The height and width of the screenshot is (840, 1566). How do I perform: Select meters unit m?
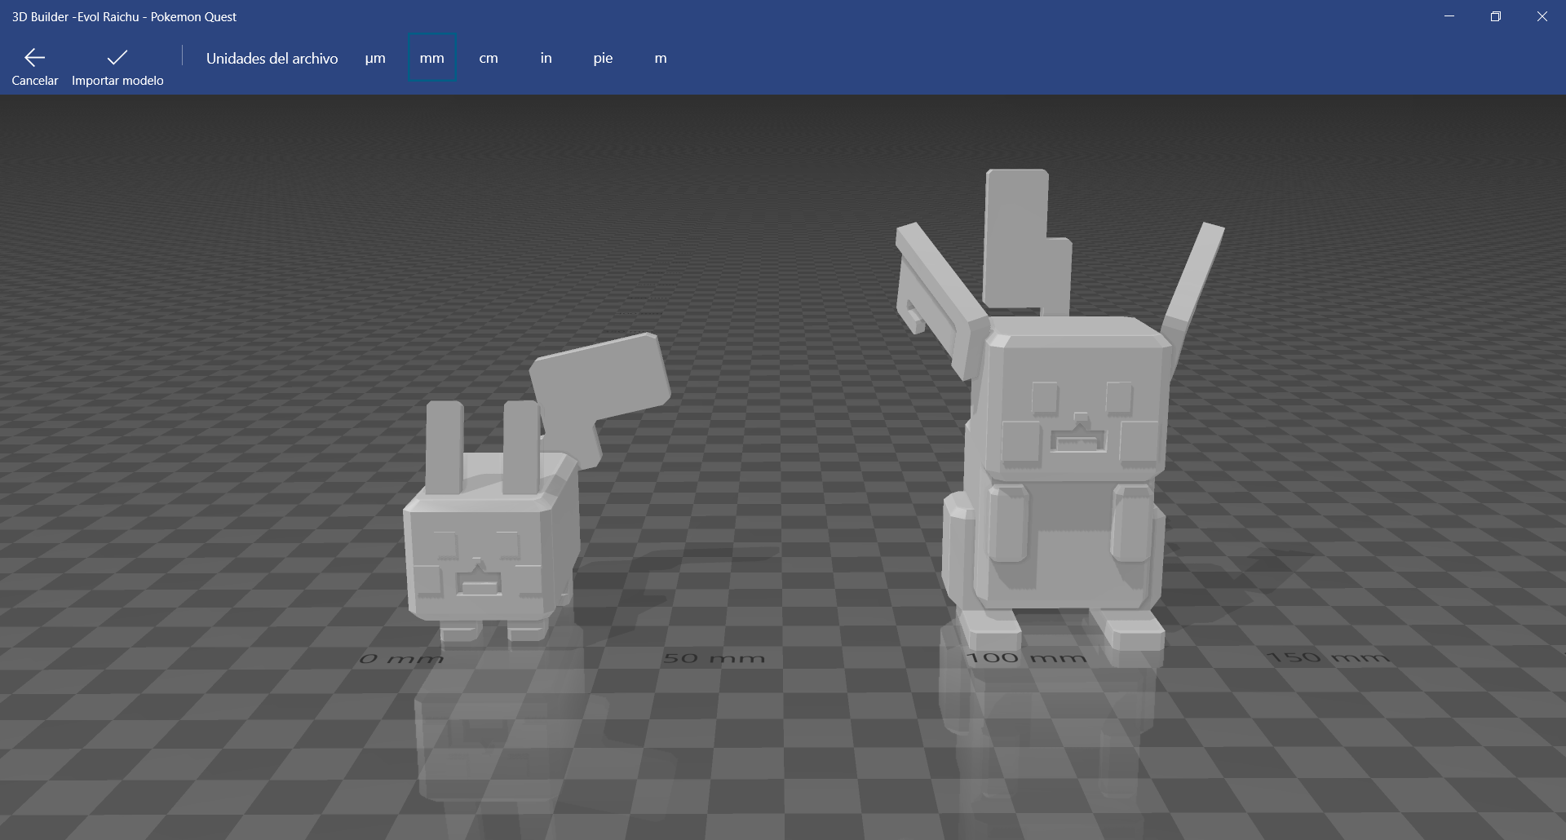tap(661, 58)
